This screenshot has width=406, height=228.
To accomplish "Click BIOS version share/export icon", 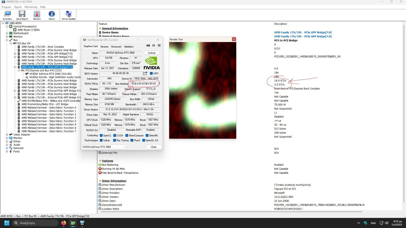I will [x=145, y=73].
